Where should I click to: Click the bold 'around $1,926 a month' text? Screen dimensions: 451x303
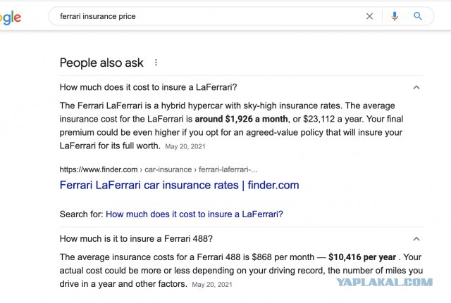pyautogui.click(x=241, y=119)
